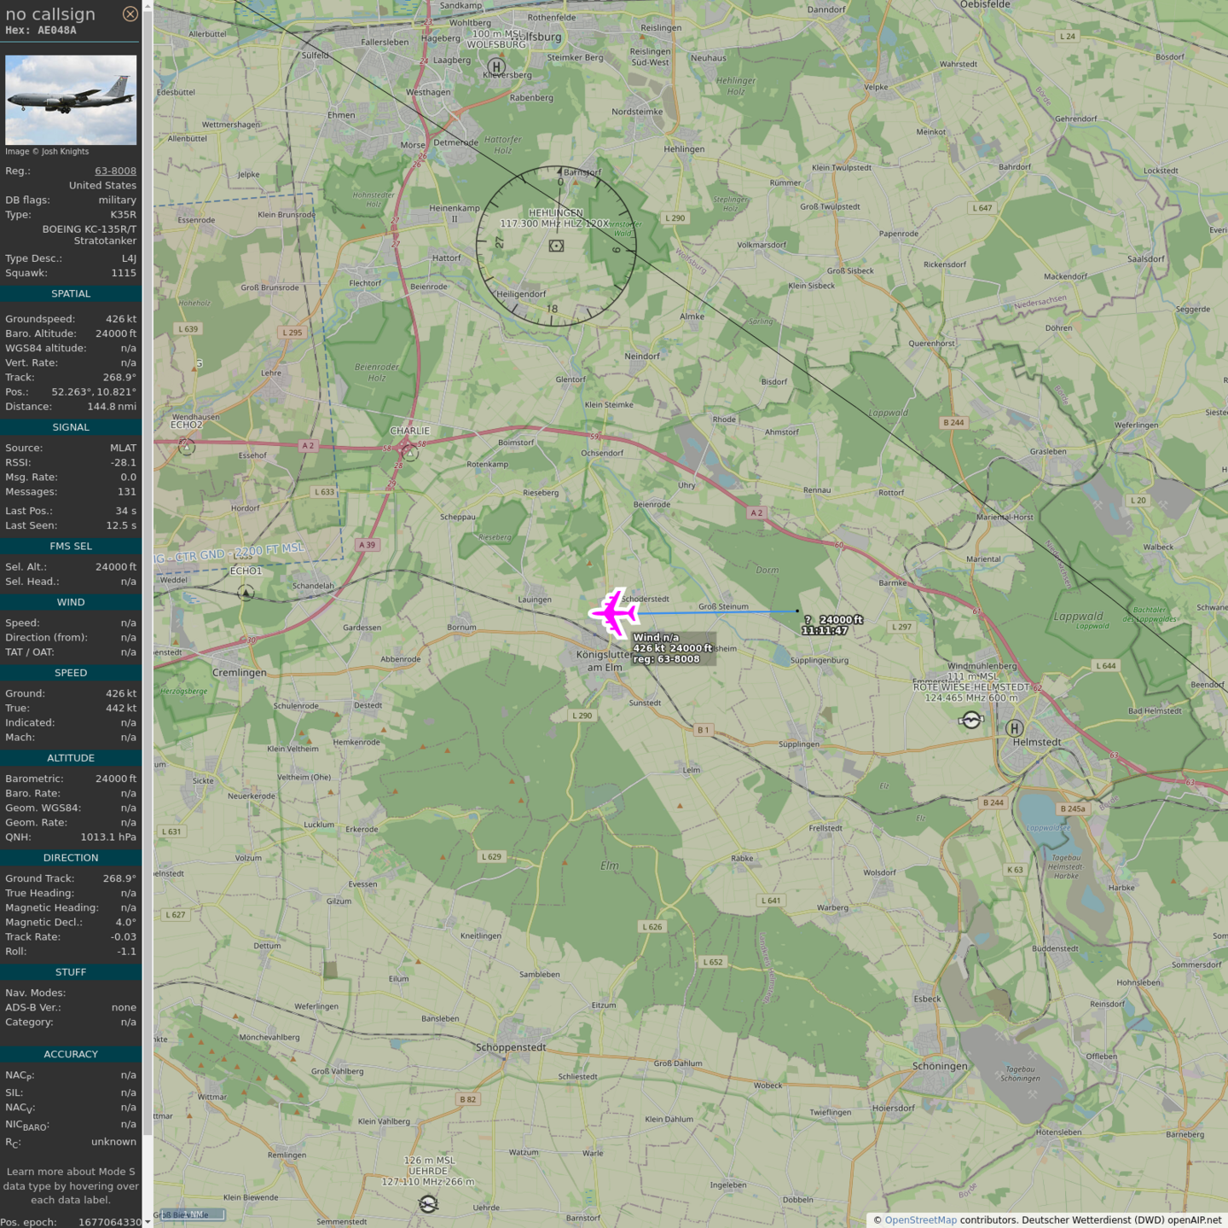
Task: Click the Hehlingen VOR station symbol
Action: click(x=556, y=246)
